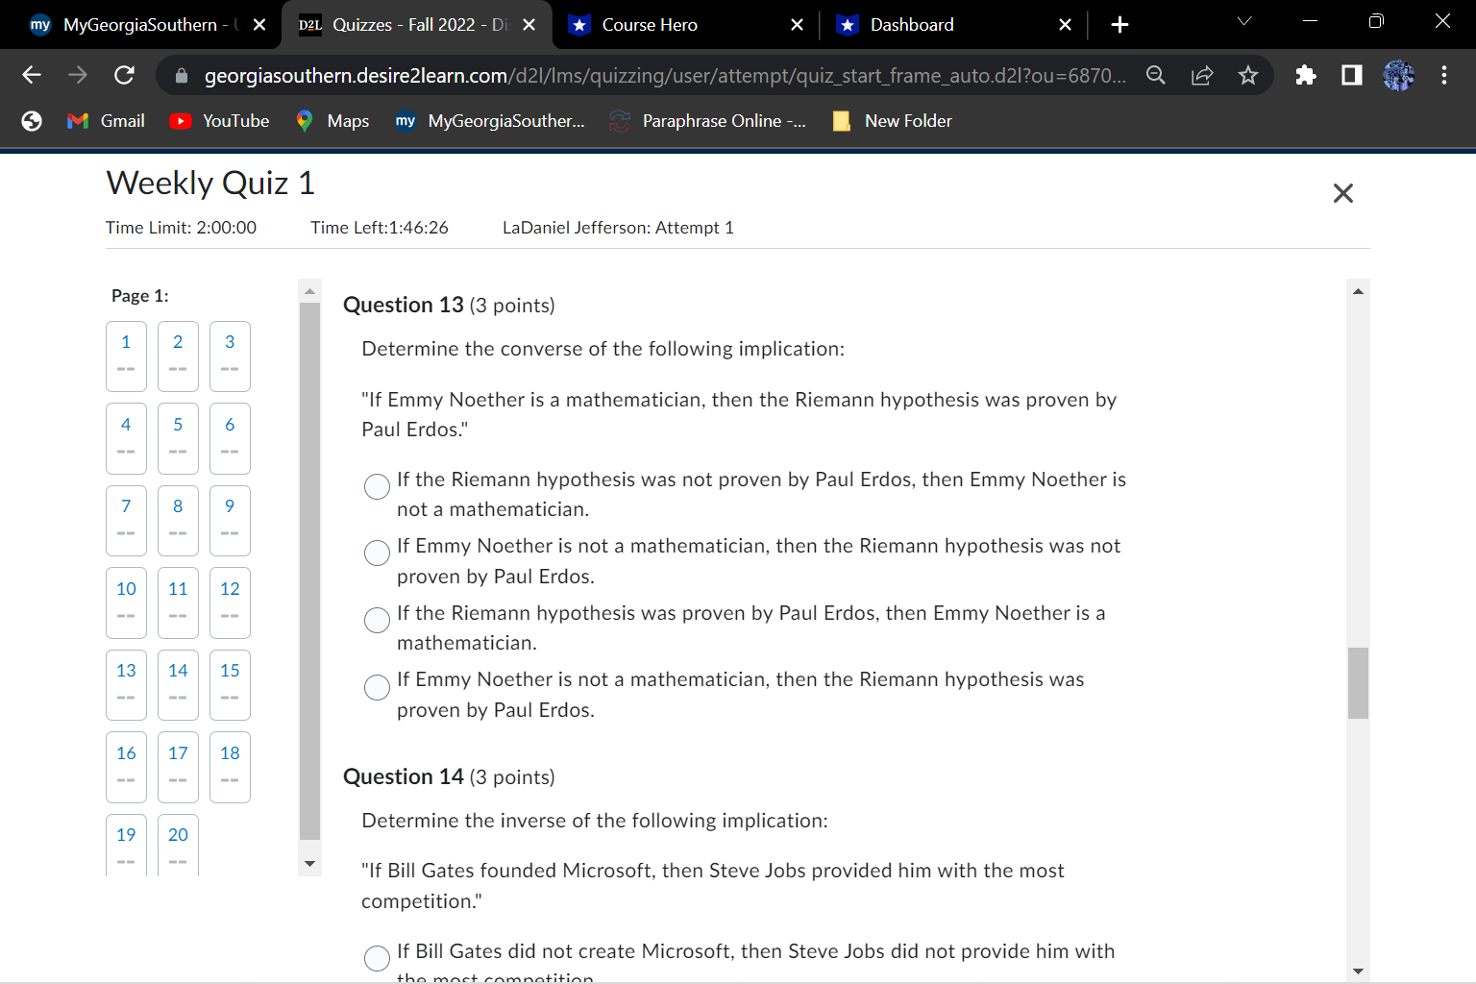This screenshot has width=1476, height=984.
Task: Switch to the MyGeorgiaSouthern tab
Action: click(x=139, y=25)
